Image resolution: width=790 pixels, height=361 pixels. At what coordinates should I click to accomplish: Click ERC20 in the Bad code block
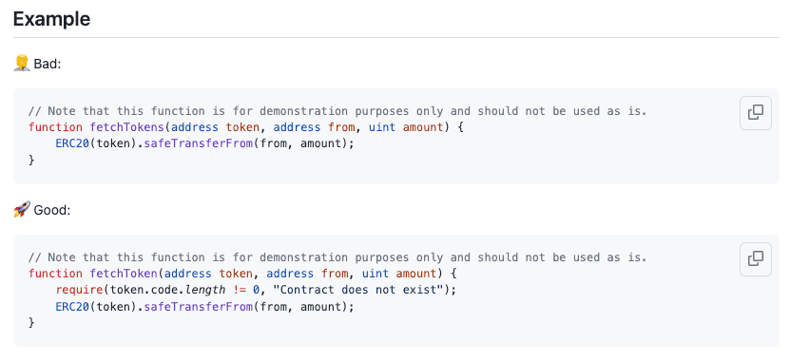(72, 143)
